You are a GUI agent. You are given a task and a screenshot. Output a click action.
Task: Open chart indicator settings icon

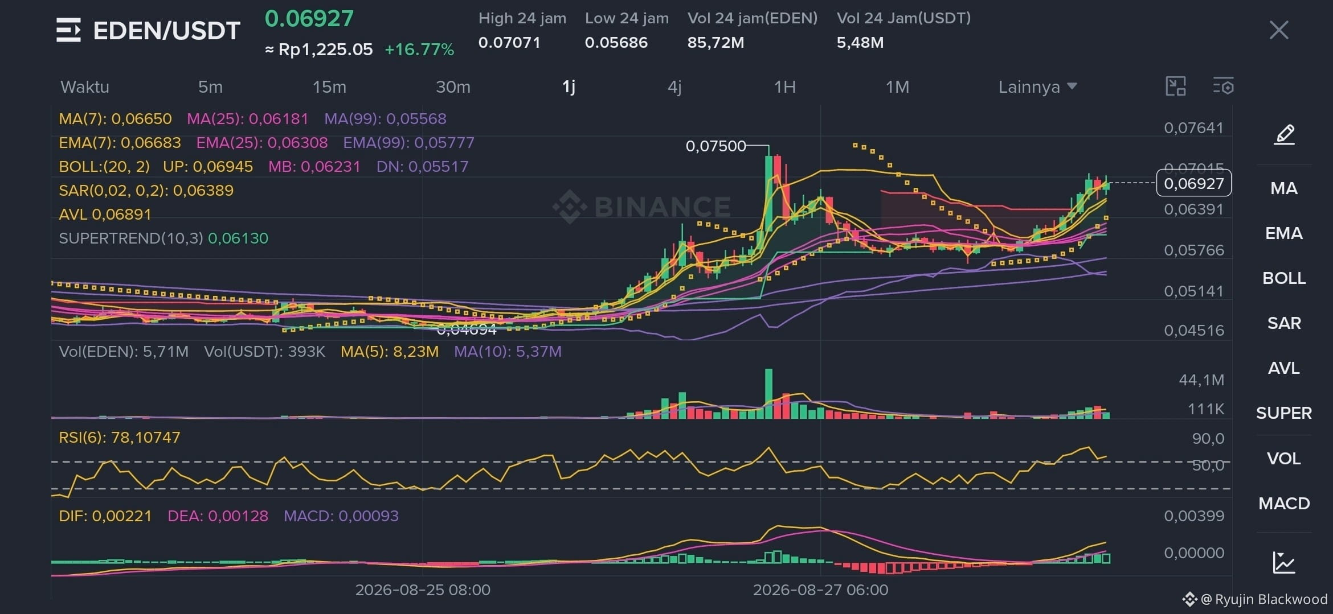click(x=1223, y=86)
